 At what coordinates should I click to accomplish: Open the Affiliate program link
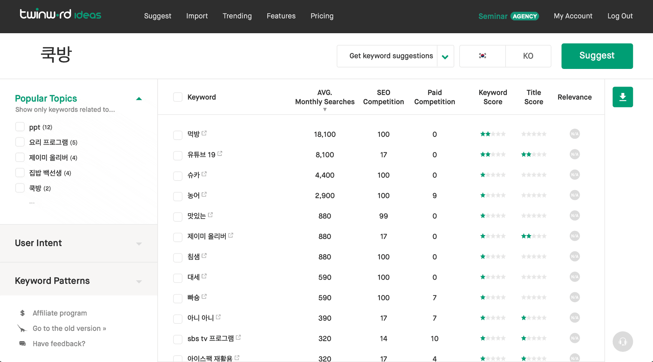(60, 313)
